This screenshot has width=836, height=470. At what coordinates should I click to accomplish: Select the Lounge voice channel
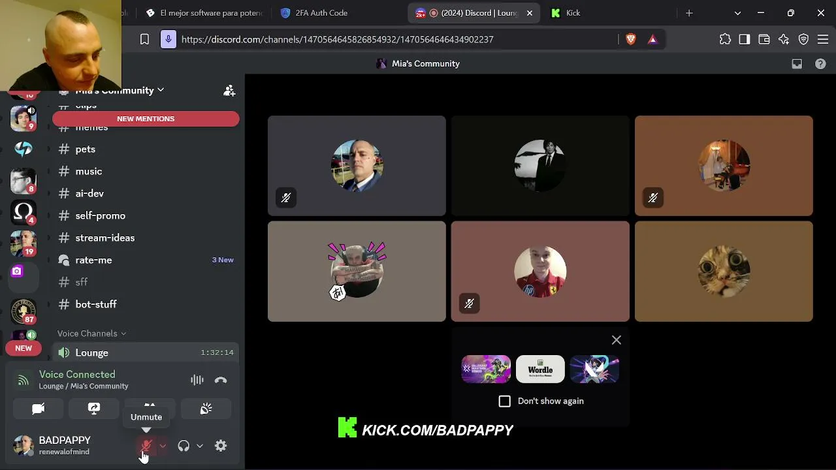(145, 352)
